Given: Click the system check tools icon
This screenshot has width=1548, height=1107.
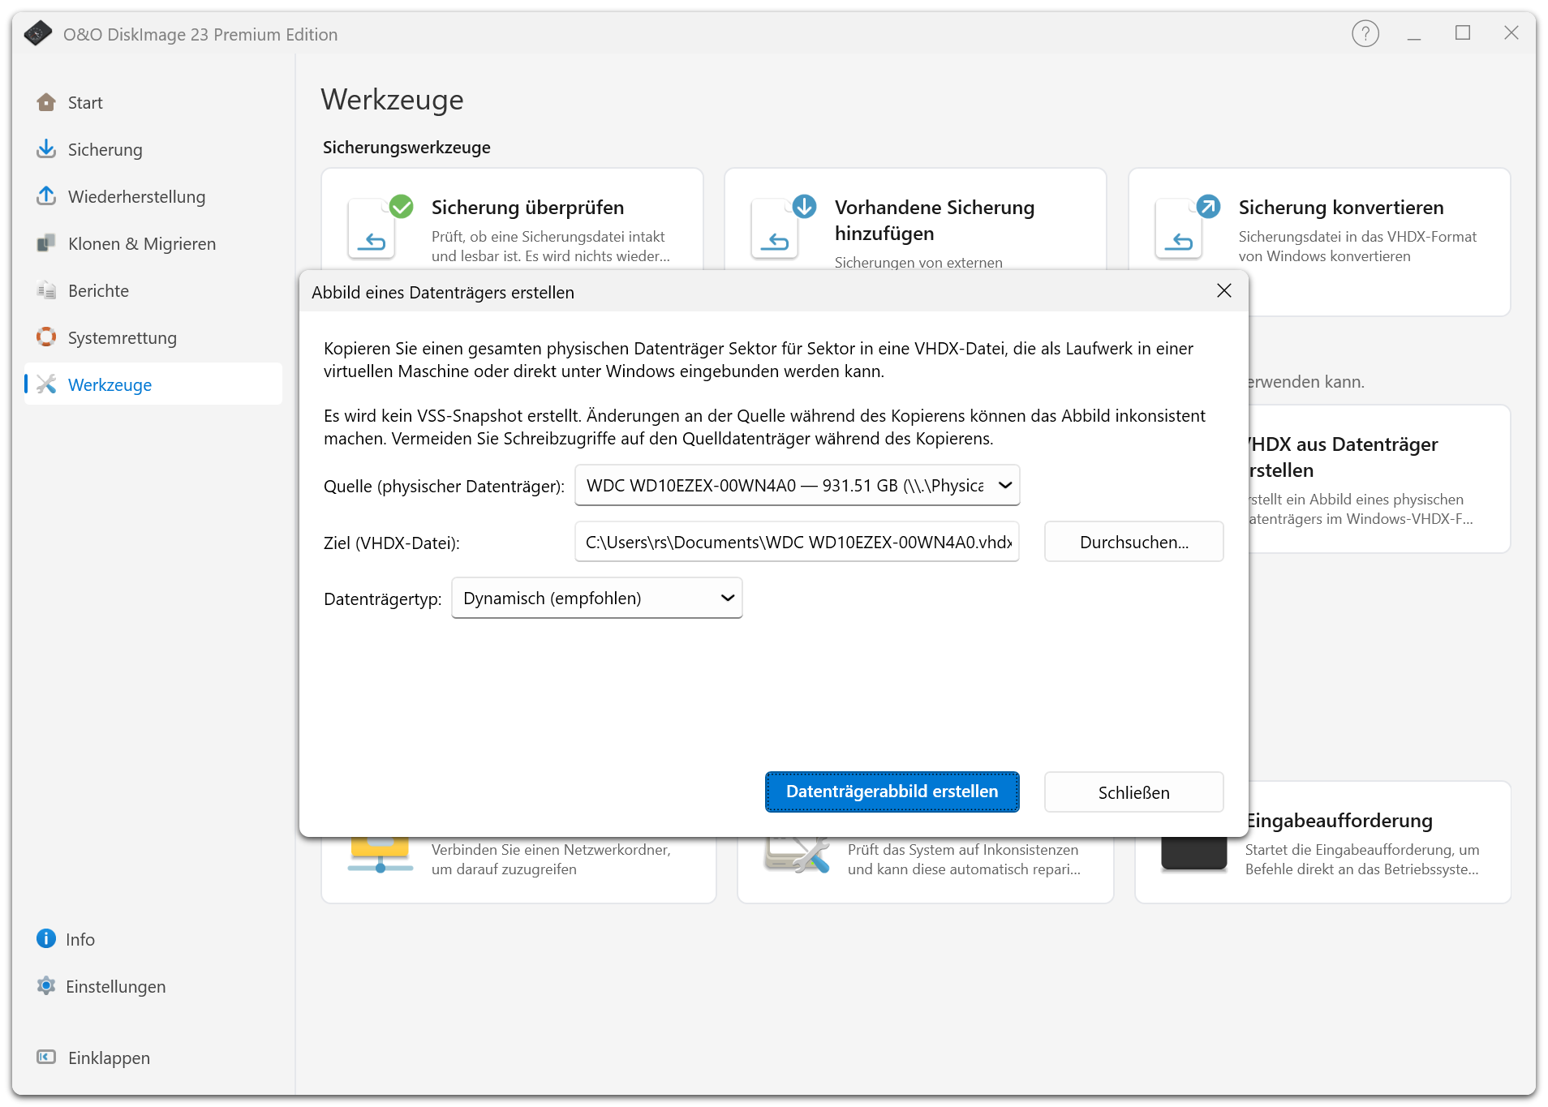Looking at the screenshot, I should [x=797, y=856].
